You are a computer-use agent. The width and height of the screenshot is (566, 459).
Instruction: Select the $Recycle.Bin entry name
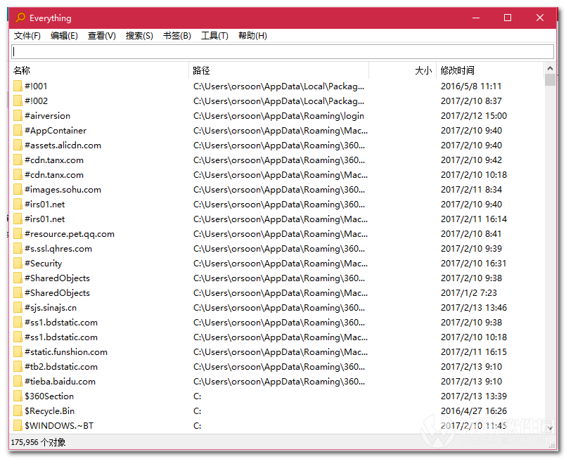click(49, 411)
